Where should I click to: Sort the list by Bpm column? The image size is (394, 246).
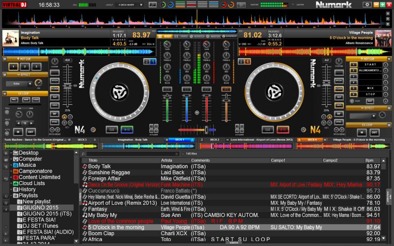pyautogui.click(x=369, y=160)
